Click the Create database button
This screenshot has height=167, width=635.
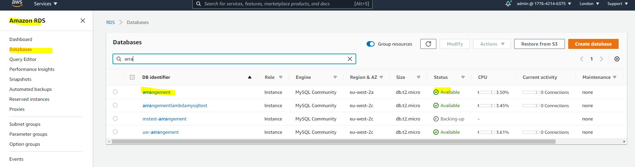593,44
